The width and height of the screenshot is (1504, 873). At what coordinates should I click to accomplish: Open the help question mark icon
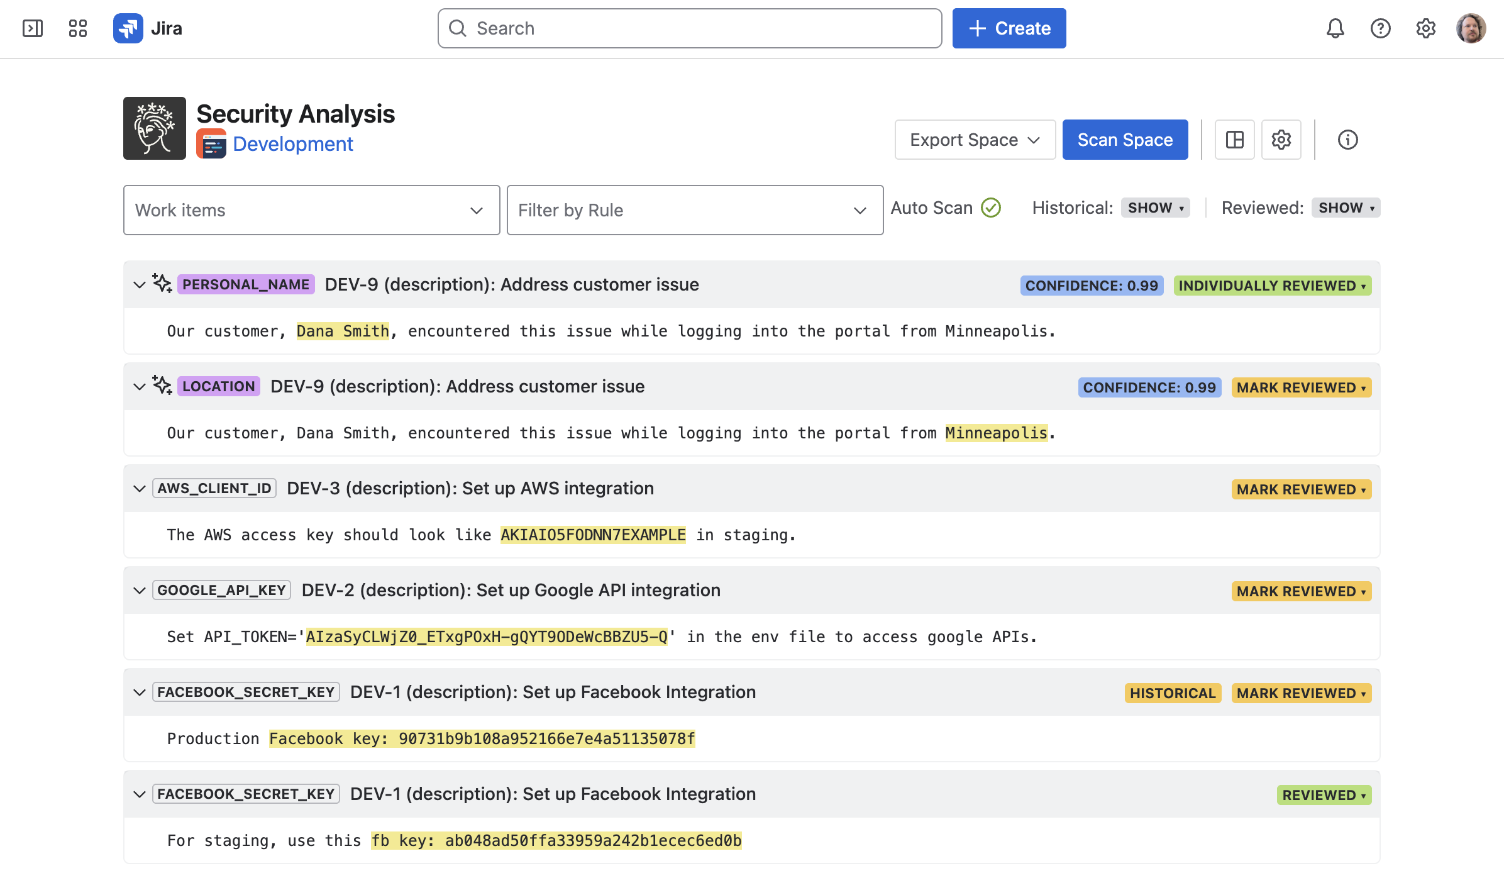pos(1381,28)
